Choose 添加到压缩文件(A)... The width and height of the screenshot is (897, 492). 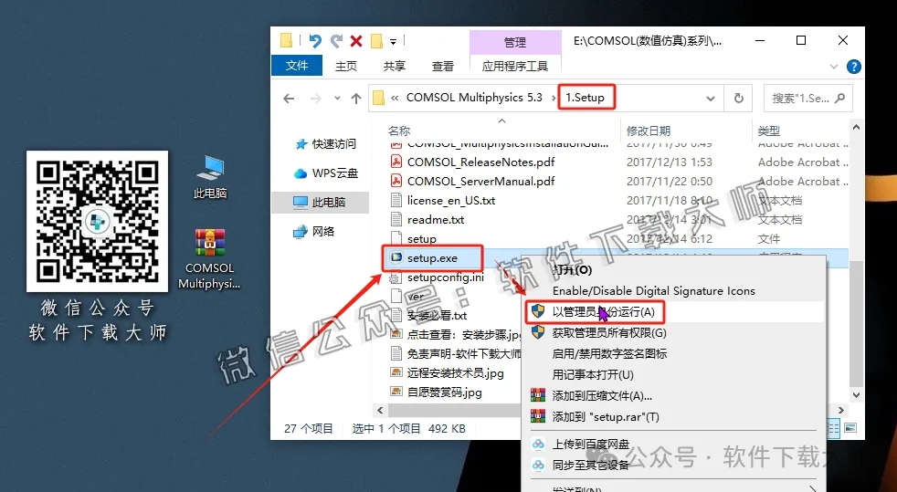602,396
